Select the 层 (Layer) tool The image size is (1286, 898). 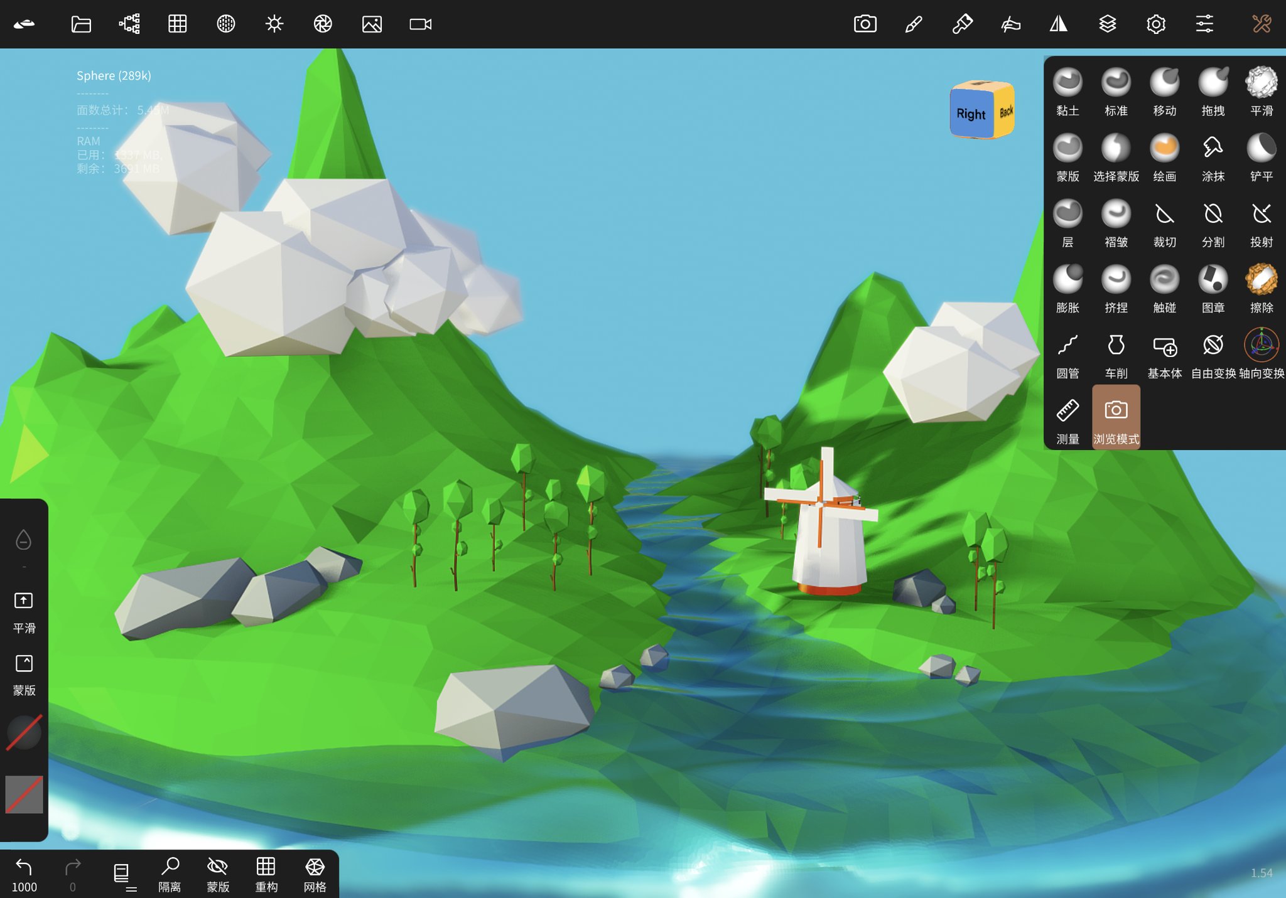point(1067,223)
